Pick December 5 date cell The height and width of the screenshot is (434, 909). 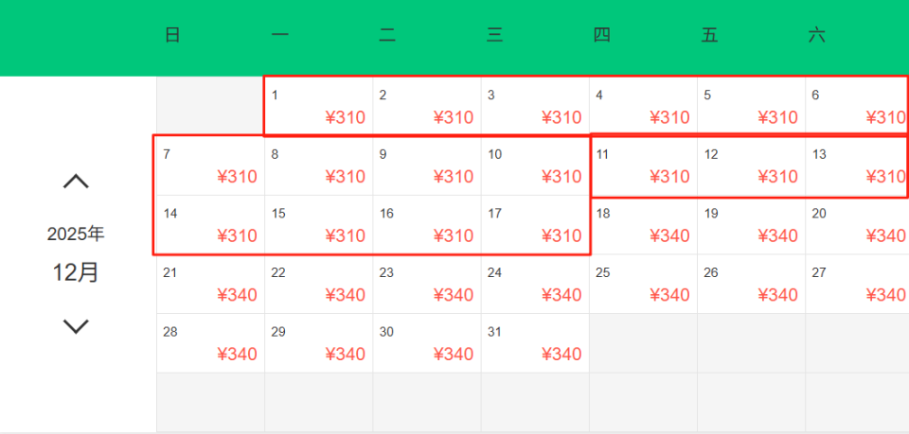(x=751, y=106)
